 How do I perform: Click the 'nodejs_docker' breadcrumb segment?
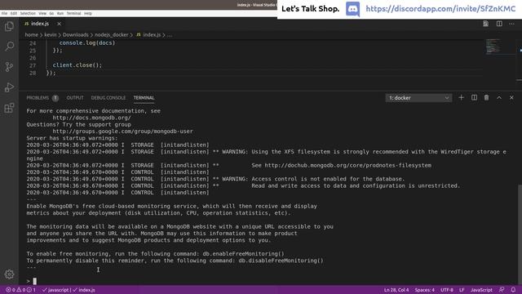click(x=111, y=34)
